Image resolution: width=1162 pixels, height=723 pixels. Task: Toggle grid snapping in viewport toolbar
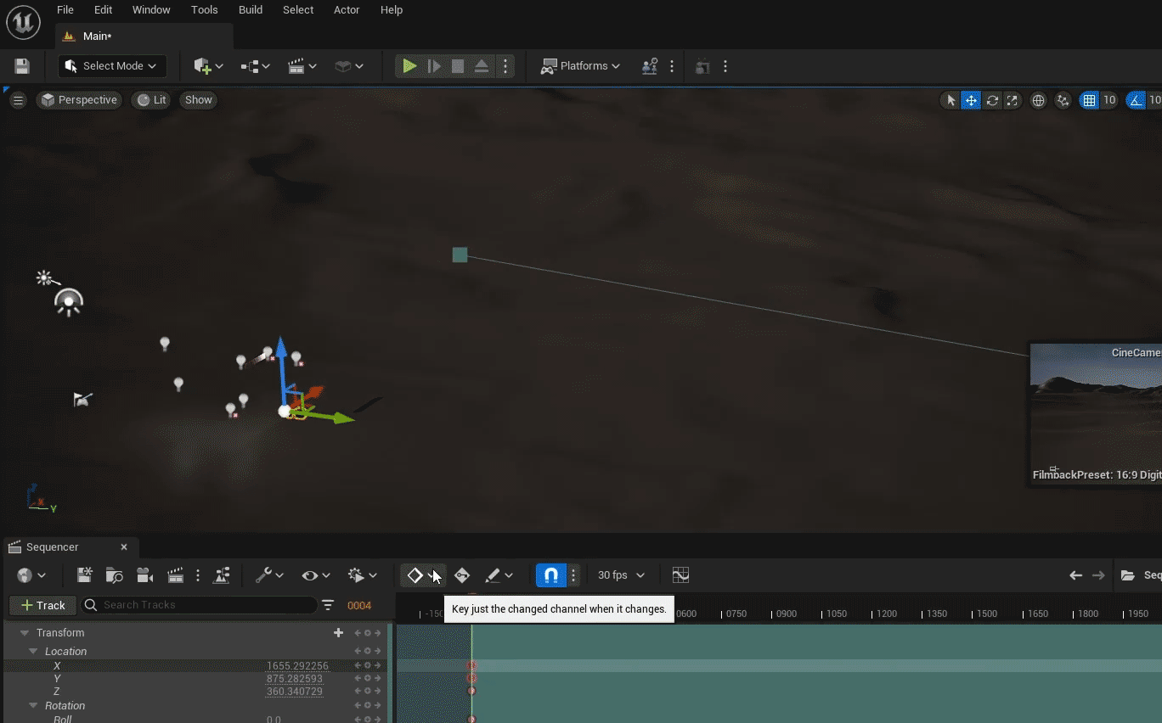[1089, 100]
